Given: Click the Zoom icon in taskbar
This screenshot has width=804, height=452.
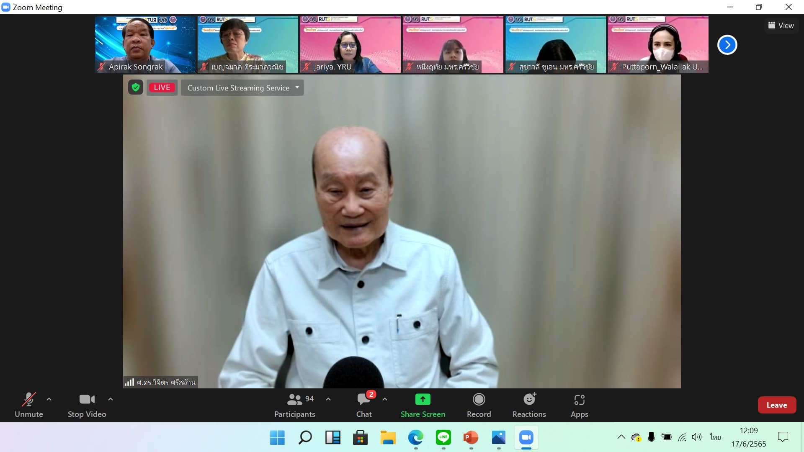Looking at the screenshot, I should click(526, 438).
